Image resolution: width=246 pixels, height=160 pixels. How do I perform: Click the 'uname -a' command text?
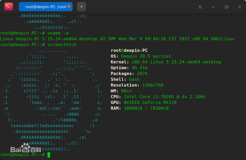(x=58, y=33)
